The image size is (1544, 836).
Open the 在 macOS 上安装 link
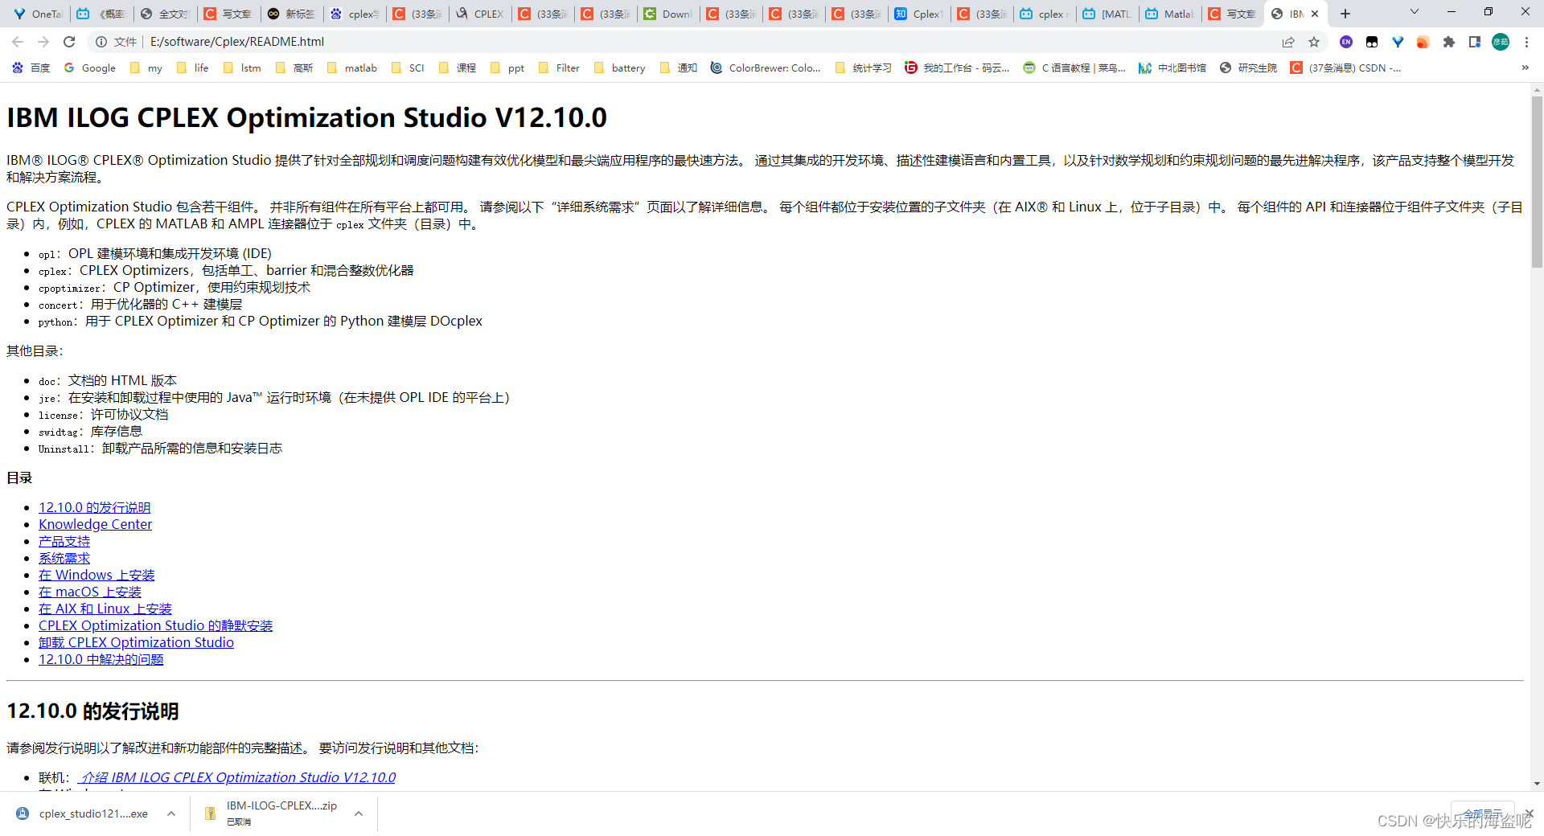pyautogui.click(x=90, y=592)
